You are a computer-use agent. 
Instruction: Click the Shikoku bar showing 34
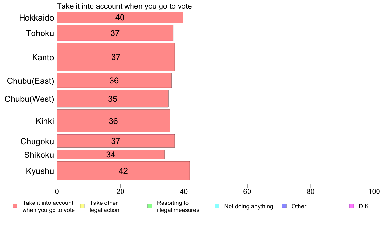pyautogui.click(x=111, y=155)
